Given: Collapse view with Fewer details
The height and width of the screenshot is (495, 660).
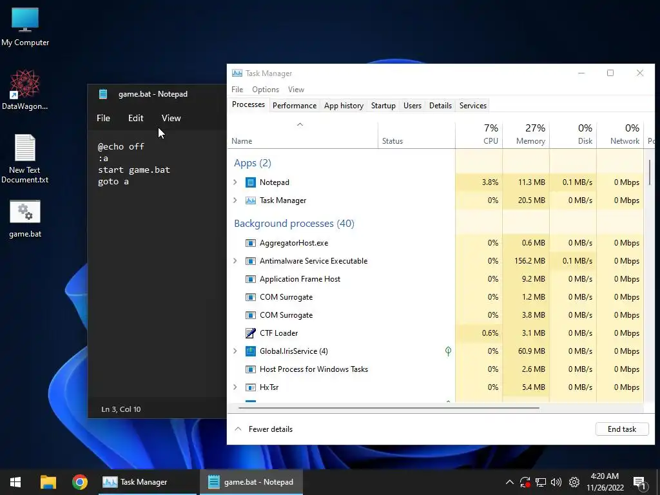Looking at the screenshot, I should pyautogui.click(x=264, y=429).
